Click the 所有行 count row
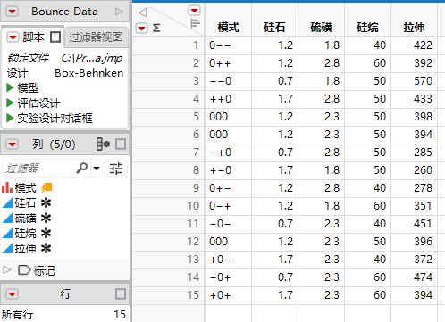This screenshot has width=445, height=322. 64,315
